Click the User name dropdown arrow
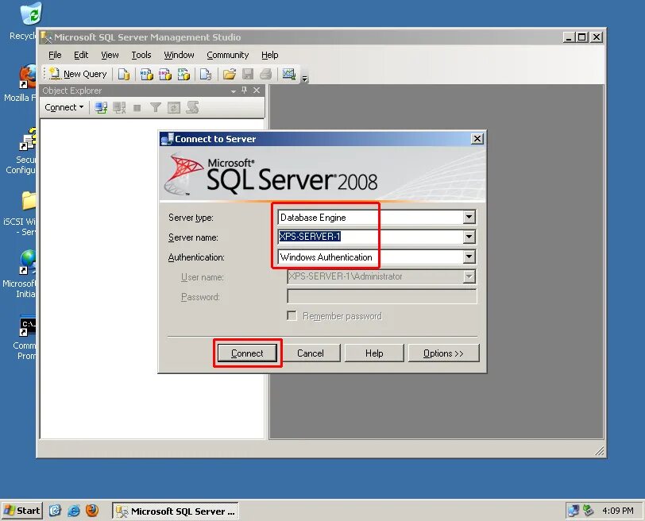The width and height of the screenshot is (645, 521). tap(469, 276)
